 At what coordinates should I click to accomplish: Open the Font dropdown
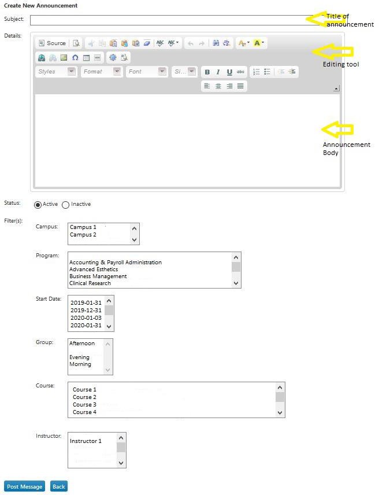click(x=147, y=72)
